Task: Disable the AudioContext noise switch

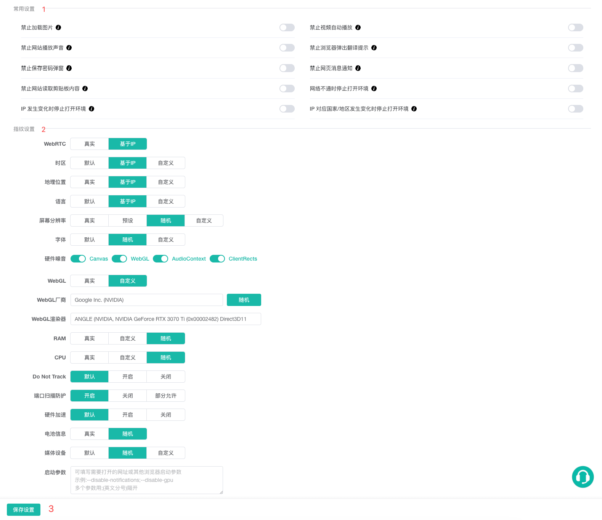Action: [161, 259]
